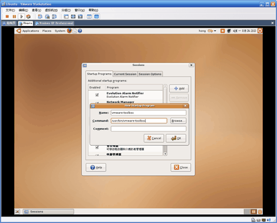Click the volume speaker icon in Ubuntu panel
Image resolution: width=277 pixels, height=223 pixels.
tap(235, 31)
